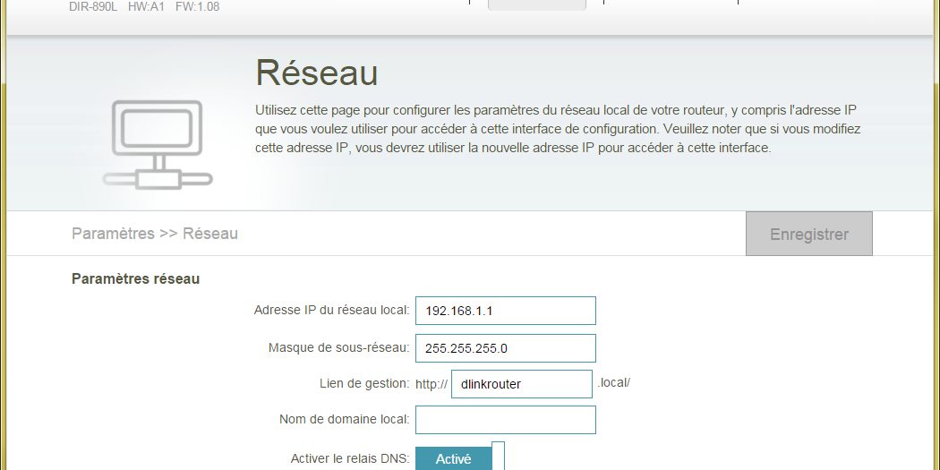Viewport: 940px width, 470px height.
Task: Click the 'Nom de domaine local' label
Action: pos(344,419)
